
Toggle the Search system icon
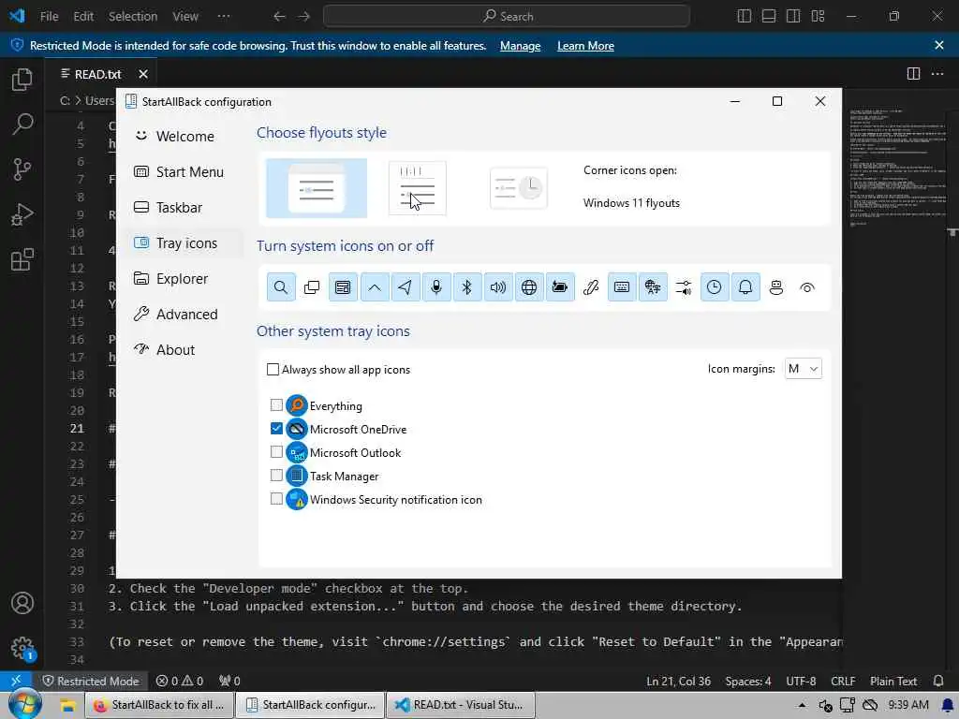[x=281, y=287]
